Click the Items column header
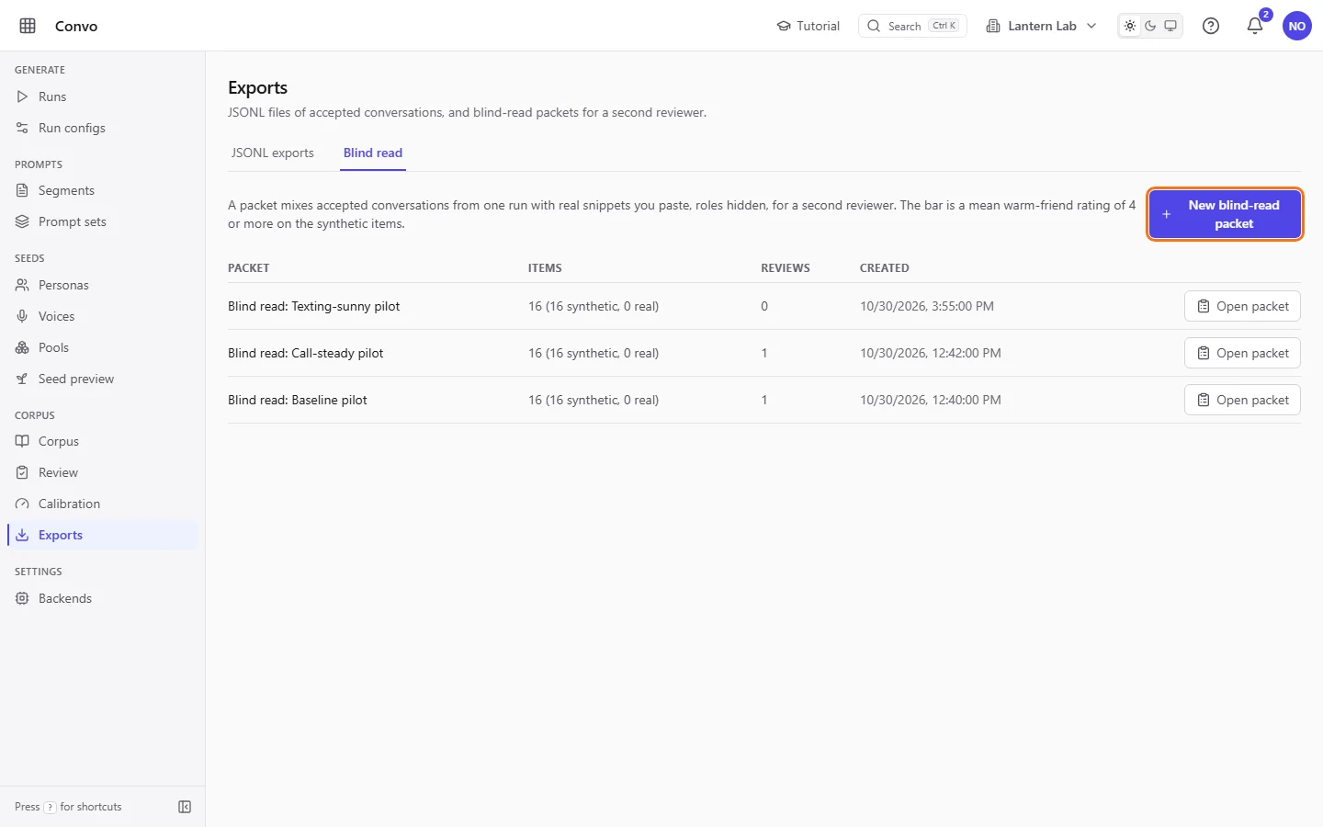 coord(545,268)
